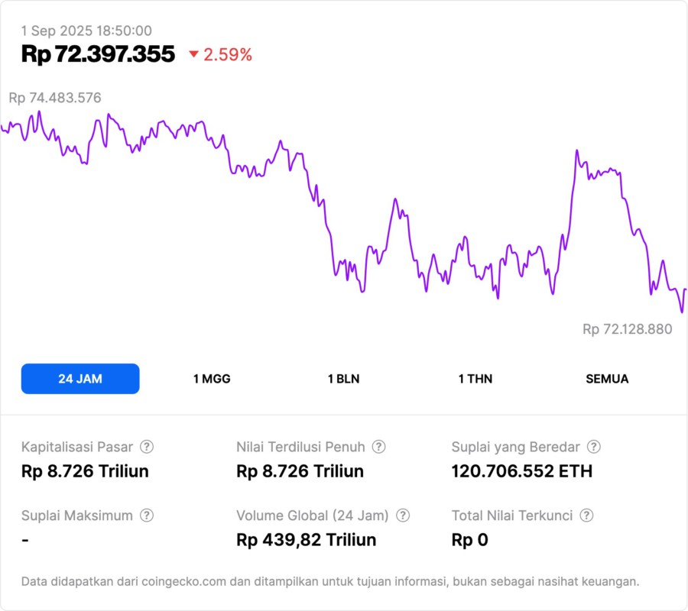Click the red down-triangle change indicator
The height and width of the screenshot is (611, 688).
tap(193, 54)
